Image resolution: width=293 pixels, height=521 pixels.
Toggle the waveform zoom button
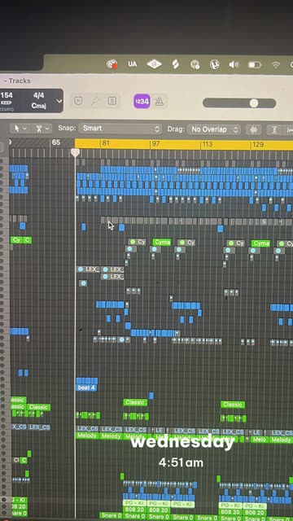tap(253, 129)
